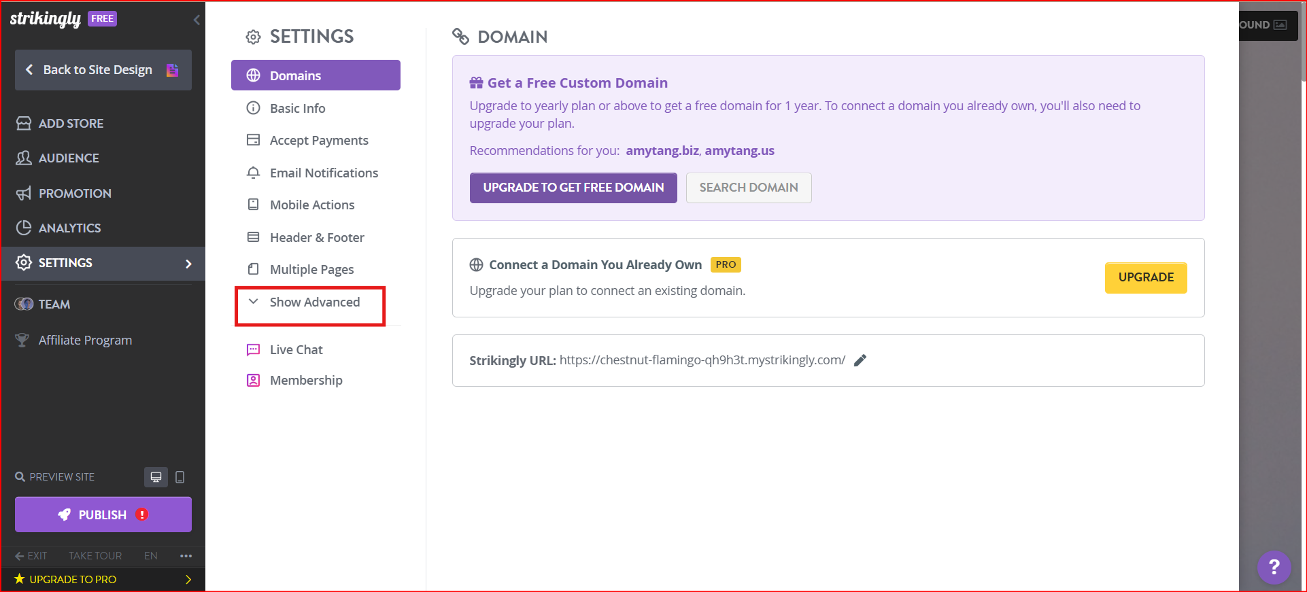Start the TAKE TOUR guide
1307x592 pixels.
pyautogui.click(x=95, y=555)
